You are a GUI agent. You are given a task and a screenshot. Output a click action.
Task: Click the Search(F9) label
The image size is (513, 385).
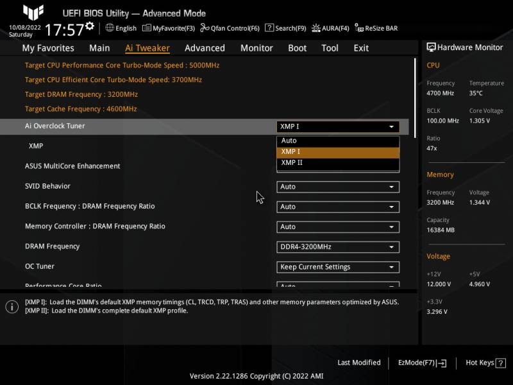coord(290,28)
